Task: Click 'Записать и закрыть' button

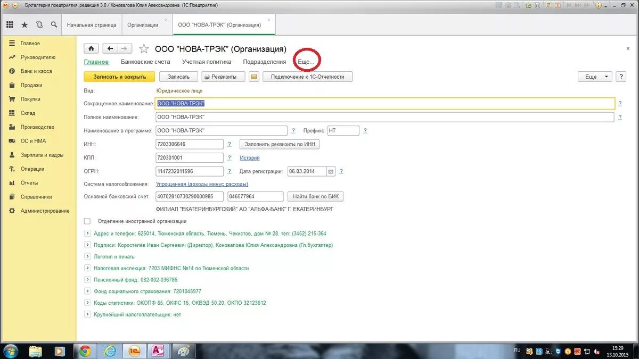Action: (x=119, y=77)
